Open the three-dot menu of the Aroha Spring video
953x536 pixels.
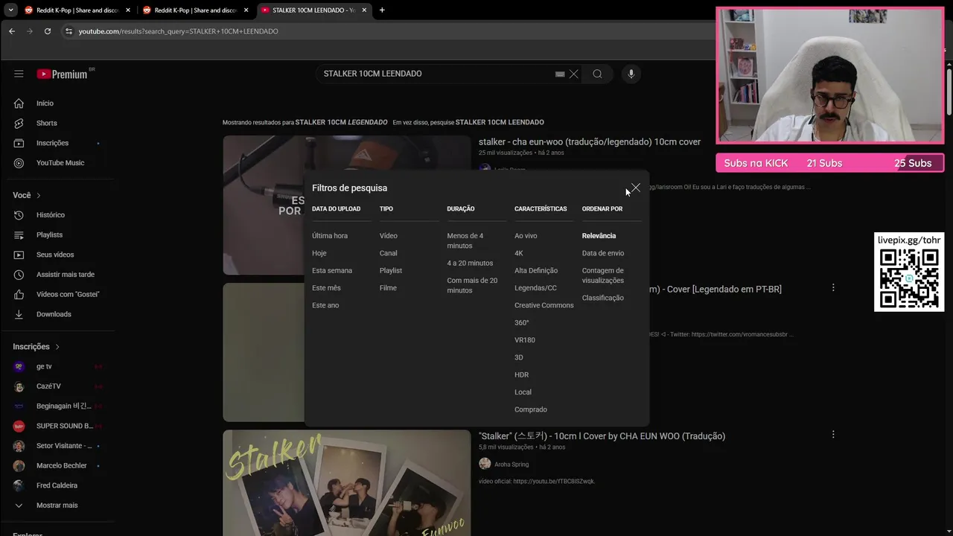[833, 434]
